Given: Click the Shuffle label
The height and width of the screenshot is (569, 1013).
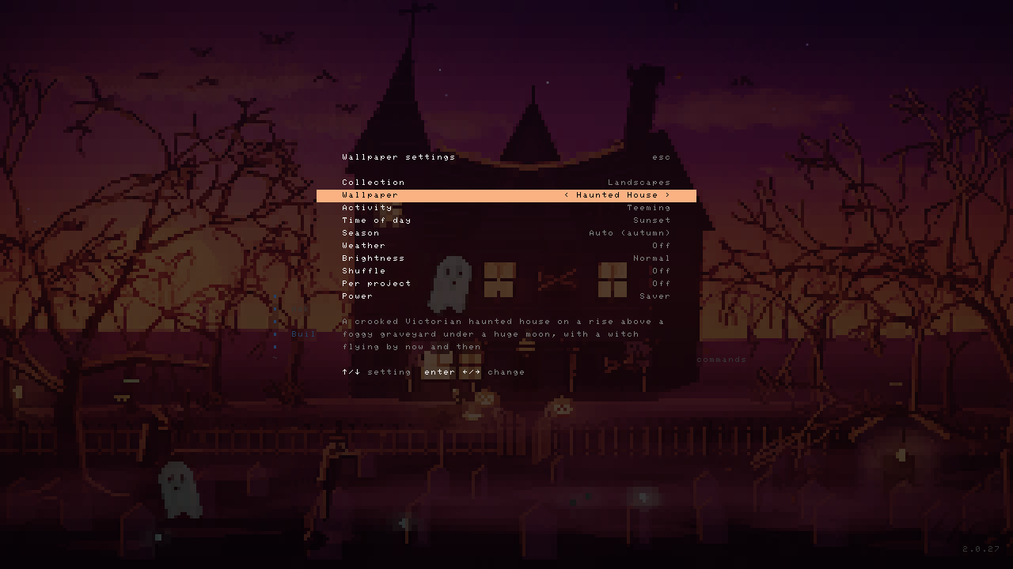Looking at the screenshot, I should (x=364, y=271).
